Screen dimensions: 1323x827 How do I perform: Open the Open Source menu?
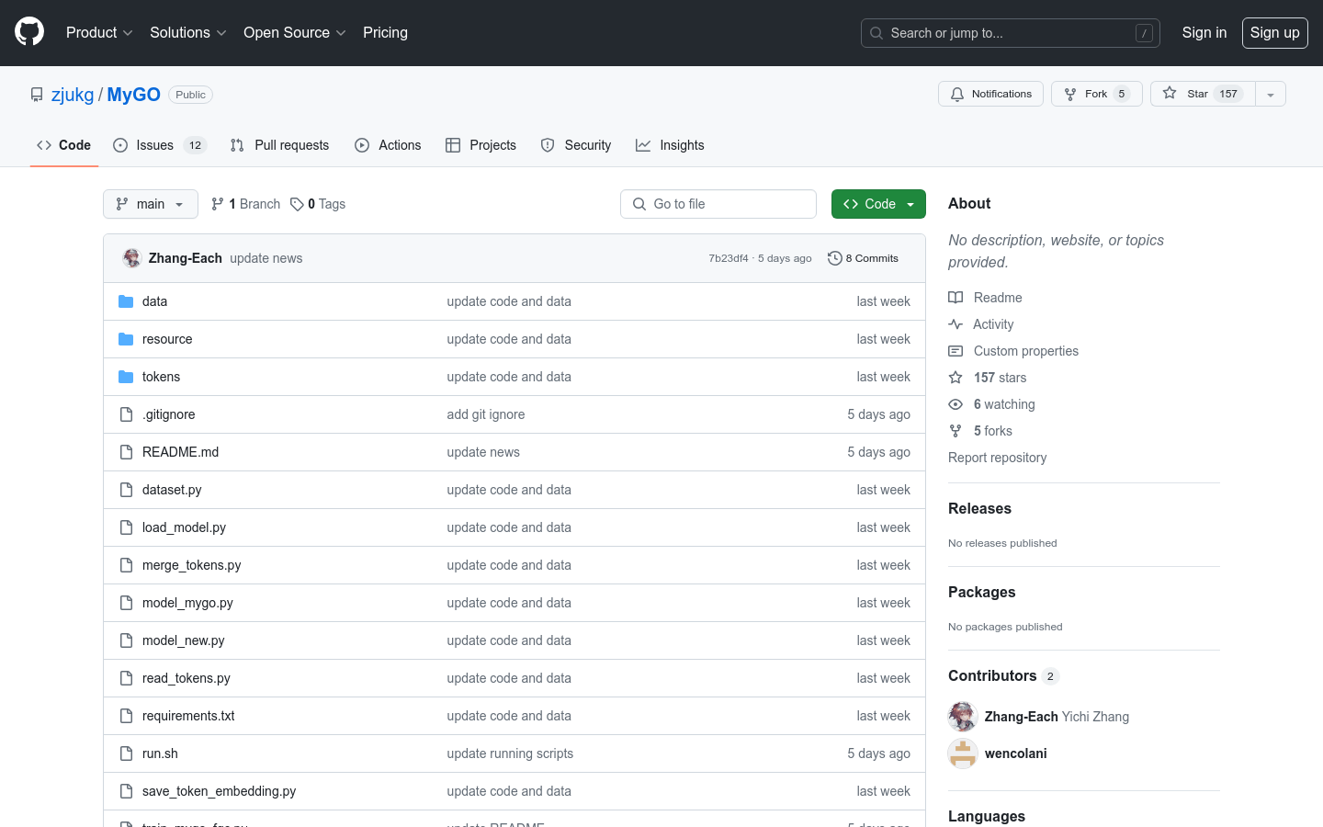pyautogui.click(x=294, y=32)
